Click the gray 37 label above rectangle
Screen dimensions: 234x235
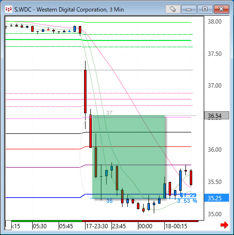(x=110, y=113)
